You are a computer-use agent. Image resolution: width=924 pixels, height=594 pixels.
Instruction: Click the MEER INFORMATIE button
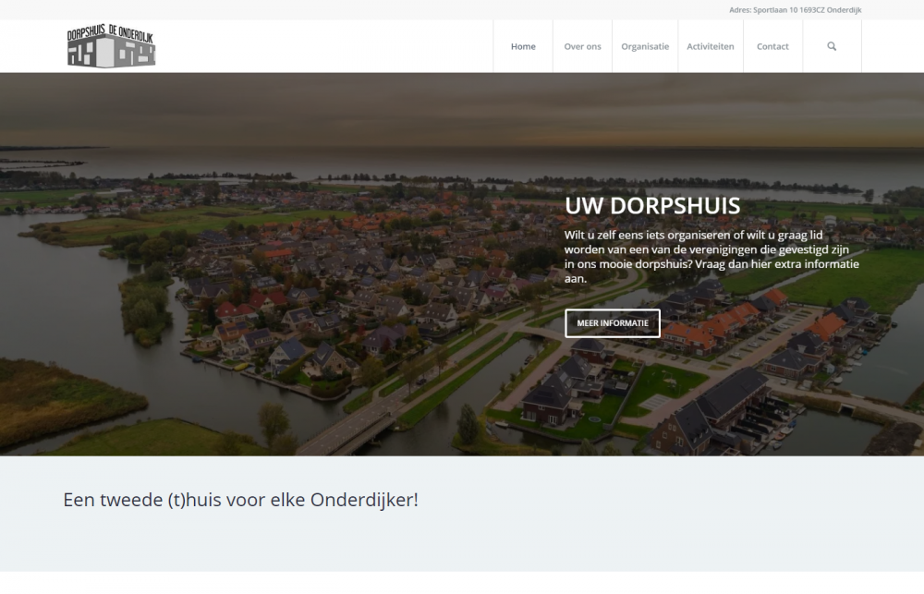pyautogui.click(x=613, y=323)
